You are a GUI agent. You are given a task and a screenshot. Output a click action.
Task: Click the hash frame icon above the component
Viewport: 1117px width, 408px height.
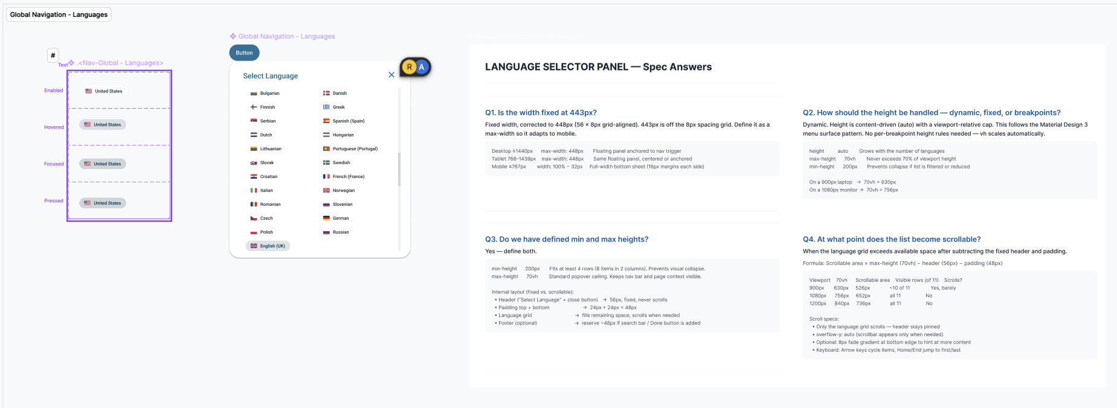click(x=53, y=56)
